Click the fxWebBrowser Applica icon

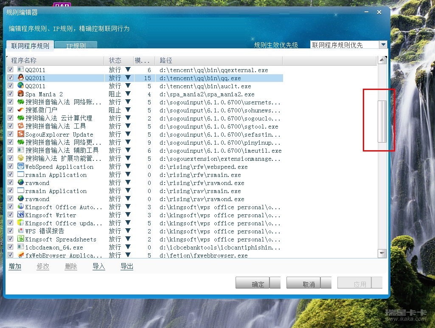[20, 255]
